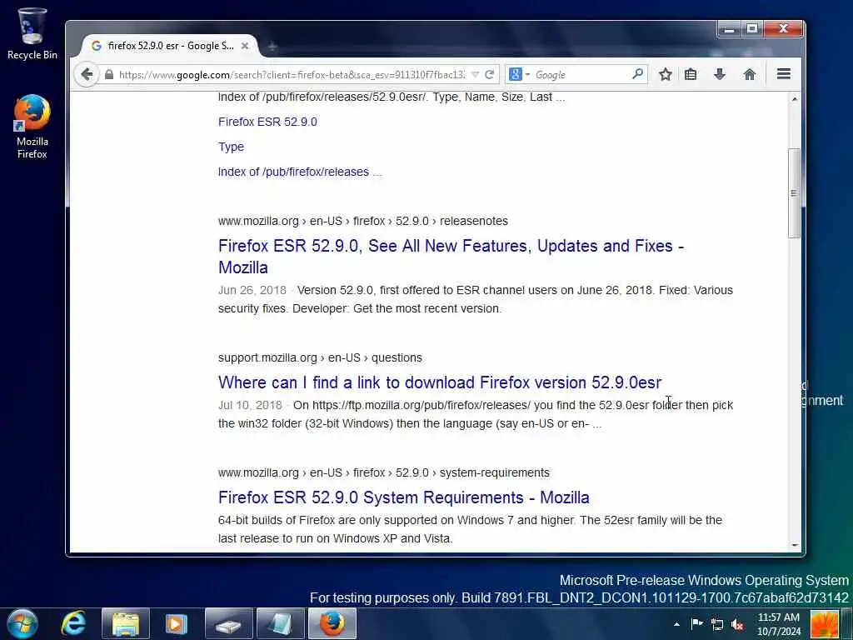The width and height of the screenshot is (853, 640).
Task: Bookmark this page with the star icon
Action: pyautogui.click(x=665, y=74)
